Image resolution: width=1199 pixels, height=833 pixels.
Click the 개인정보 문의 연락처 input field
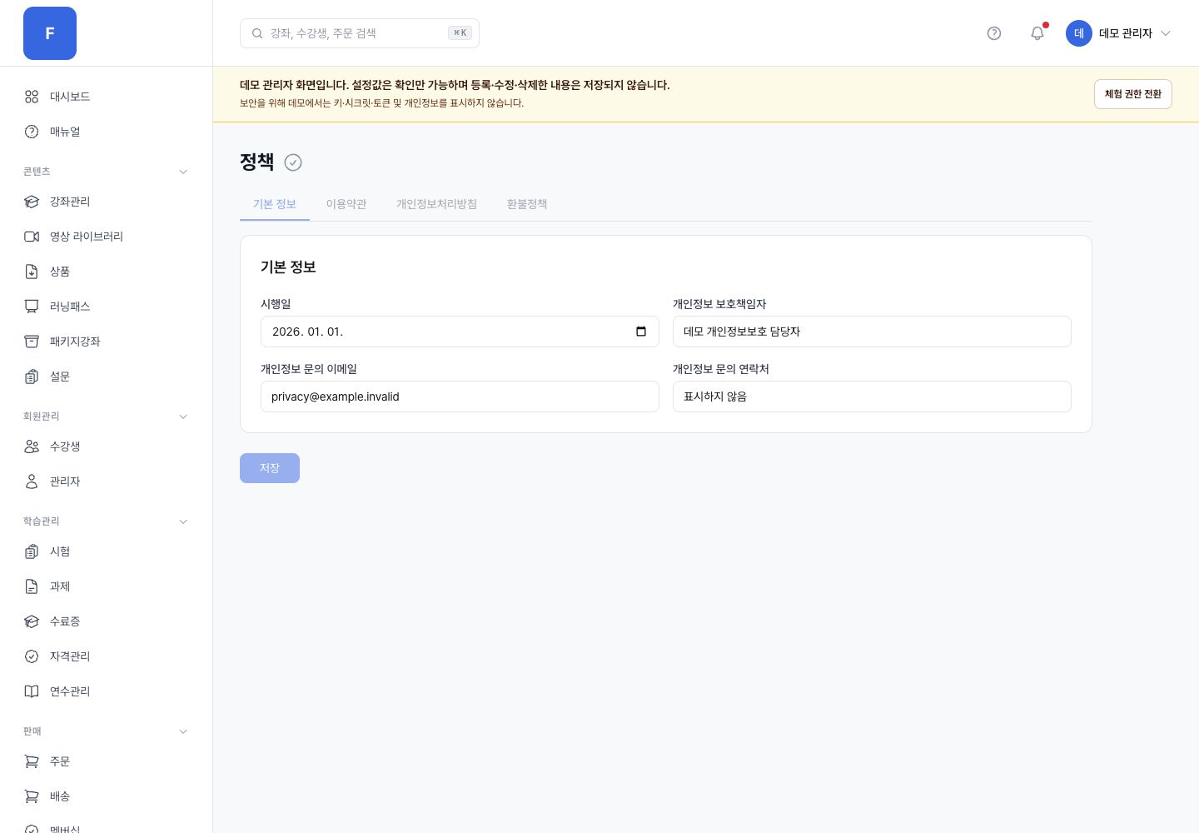tap(872, 397)
